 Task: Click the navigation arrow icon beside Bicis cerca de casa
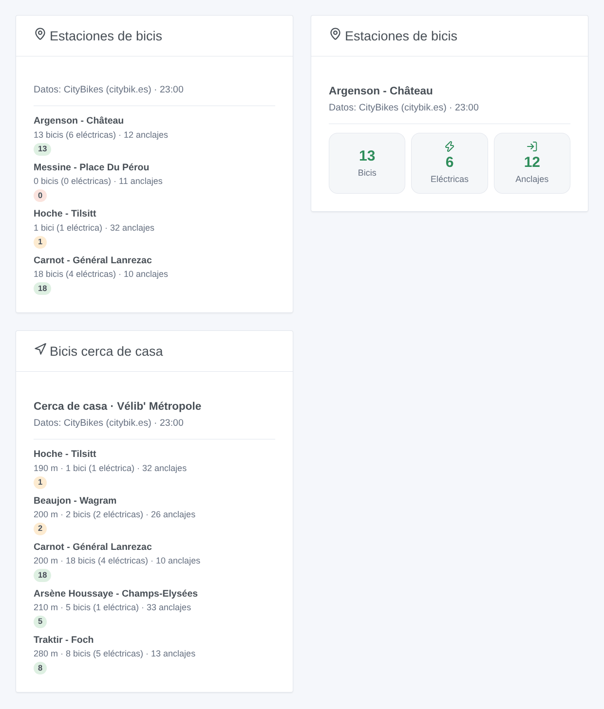40,349
